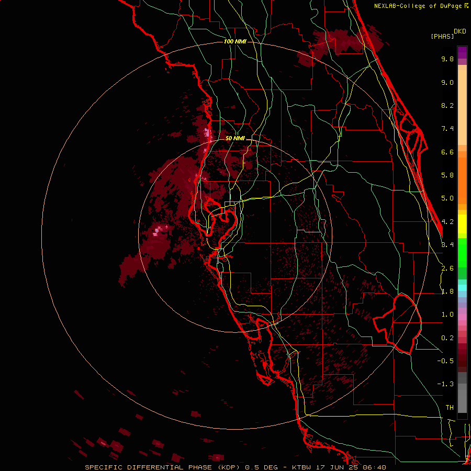Click the -1.3 value on the legend
471x471 pixels.
click(x=445, y=384)
